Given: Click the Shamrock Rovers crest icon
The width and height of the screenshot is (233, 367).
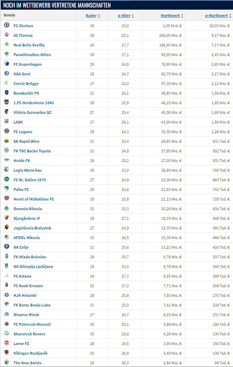Looking at the screenshot, I should click(7, 333).
